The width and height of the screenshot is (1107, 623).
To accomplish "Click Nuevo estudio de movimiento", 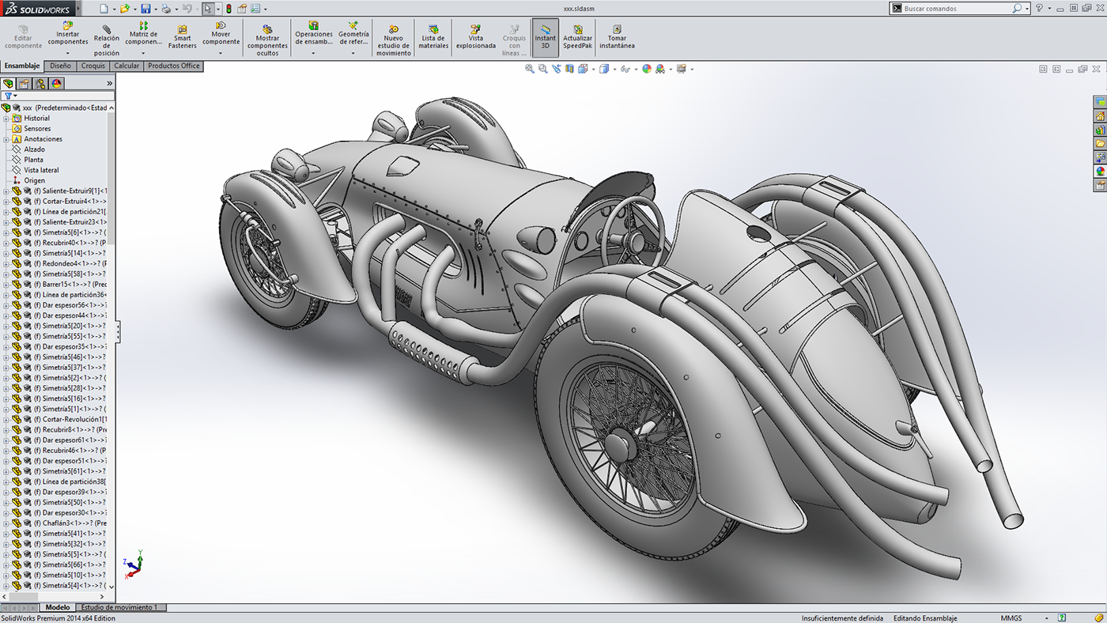I will 393,40.
